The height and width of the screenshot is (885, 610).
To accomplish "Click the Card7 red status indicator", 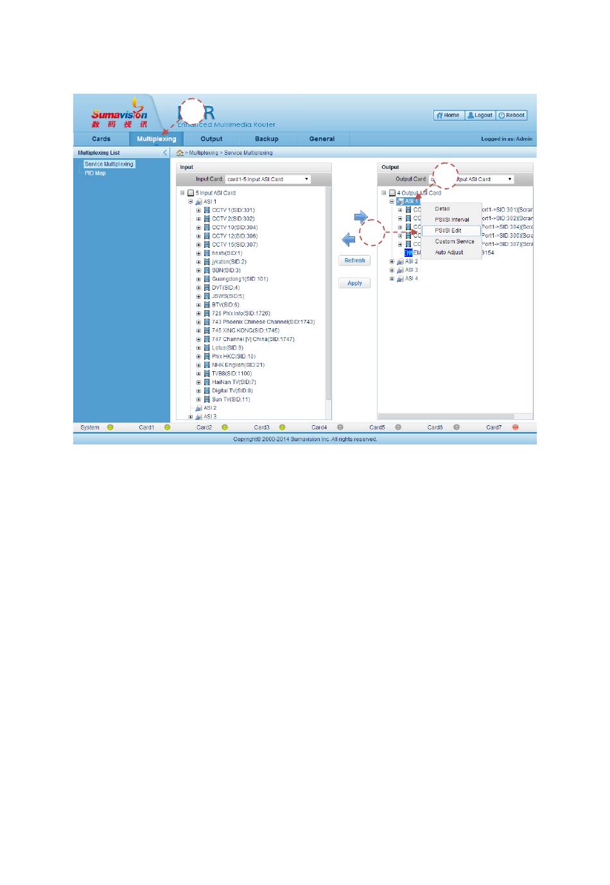I will point(515,427).
